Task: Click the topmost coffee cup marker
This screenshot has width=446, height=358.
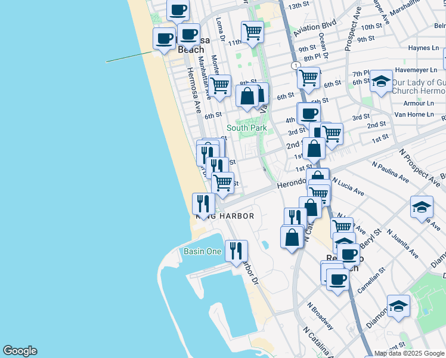Action: pos(178,10)
